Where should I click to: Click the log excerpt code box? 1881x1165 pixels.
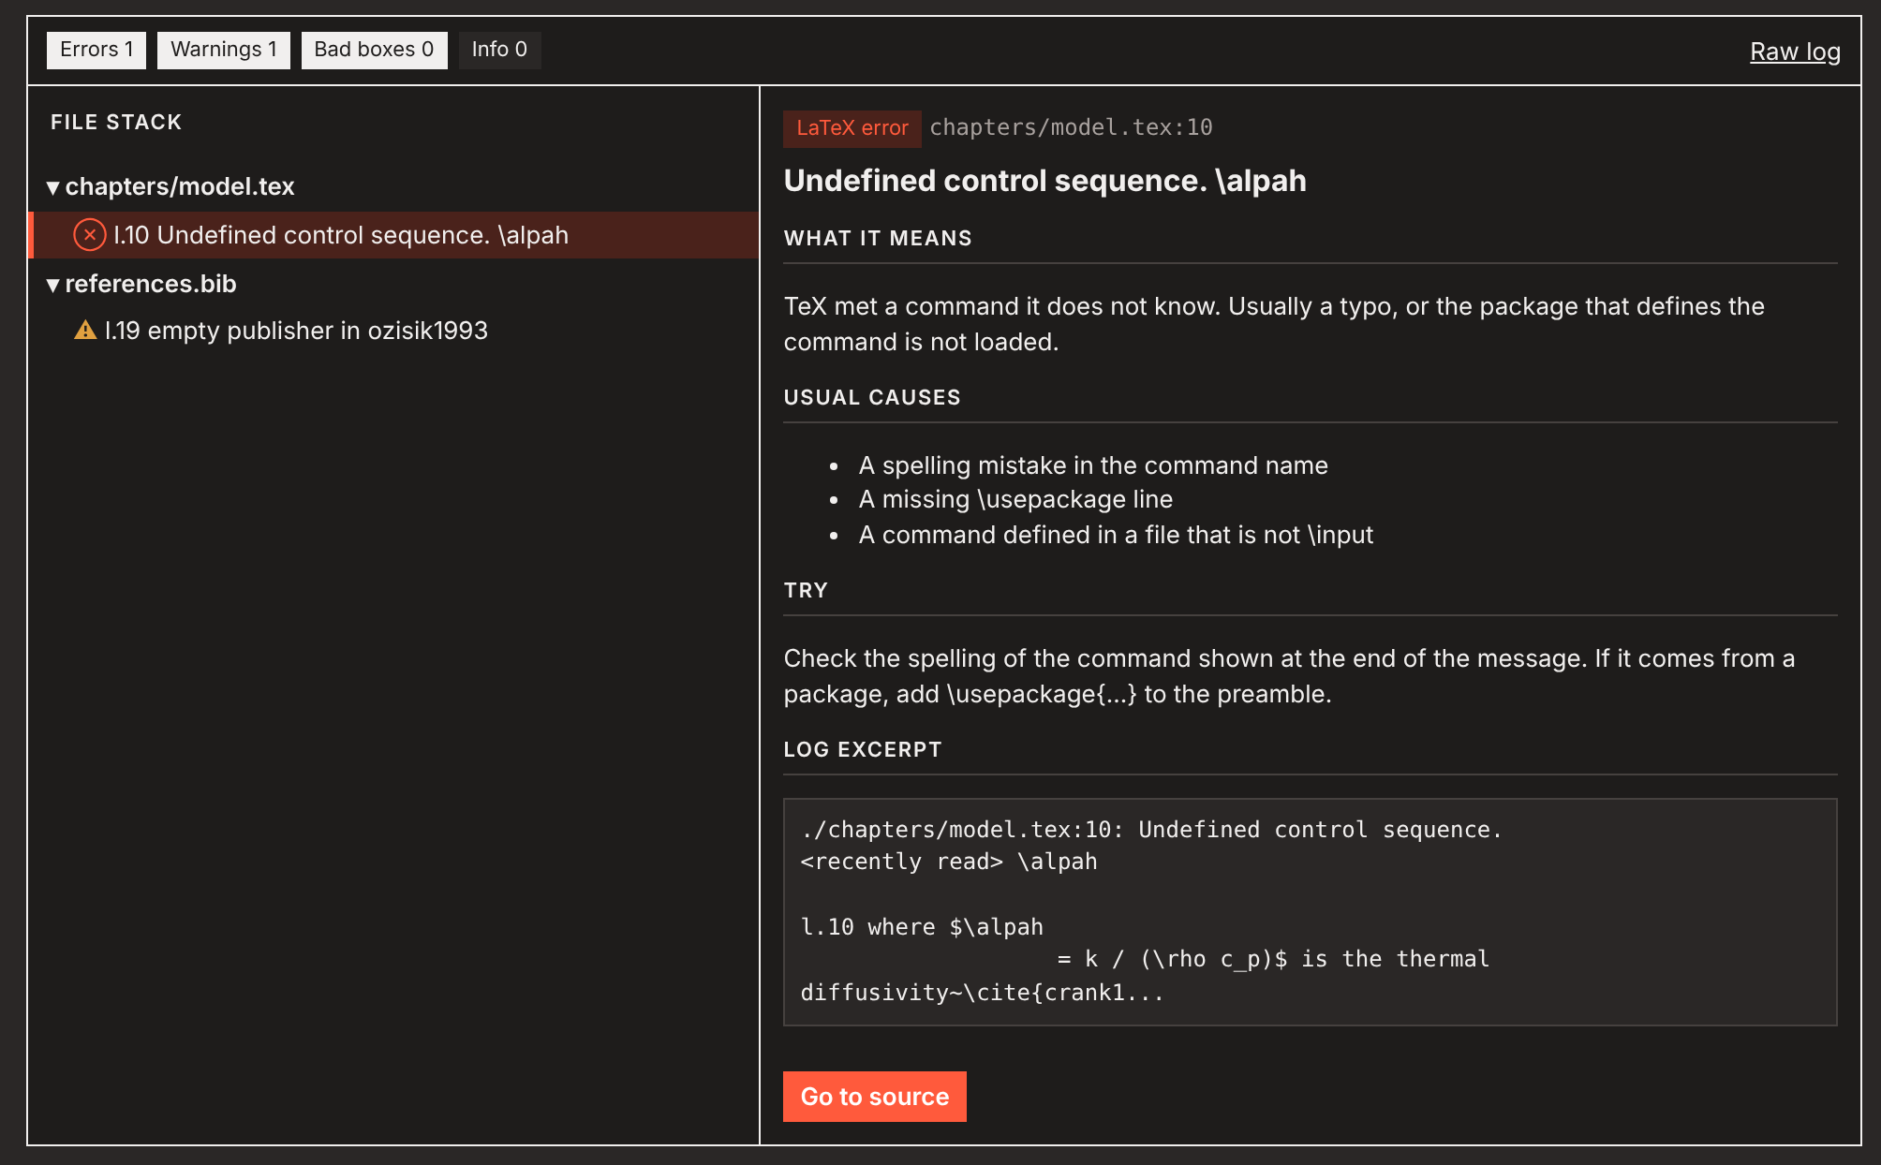pos(1310,912)
